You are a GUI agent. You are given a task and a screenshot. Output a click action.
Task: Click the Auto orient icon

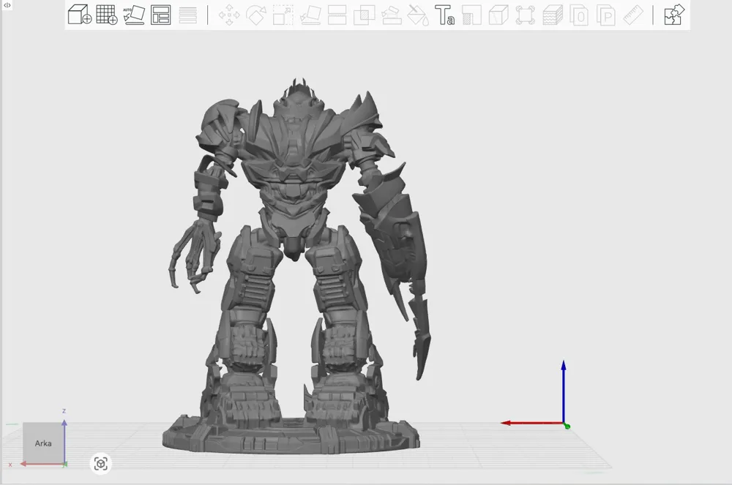click(x=133, y=15)
